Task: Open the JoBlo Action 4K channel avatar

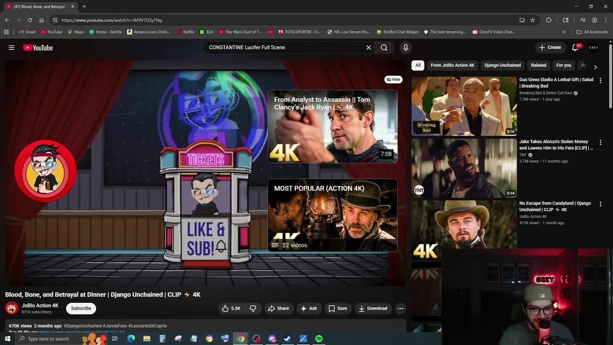Action: point(11,308)
